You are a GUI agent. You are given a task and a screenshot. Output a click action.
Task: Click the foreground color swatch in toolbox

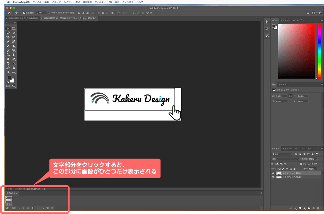10,78
